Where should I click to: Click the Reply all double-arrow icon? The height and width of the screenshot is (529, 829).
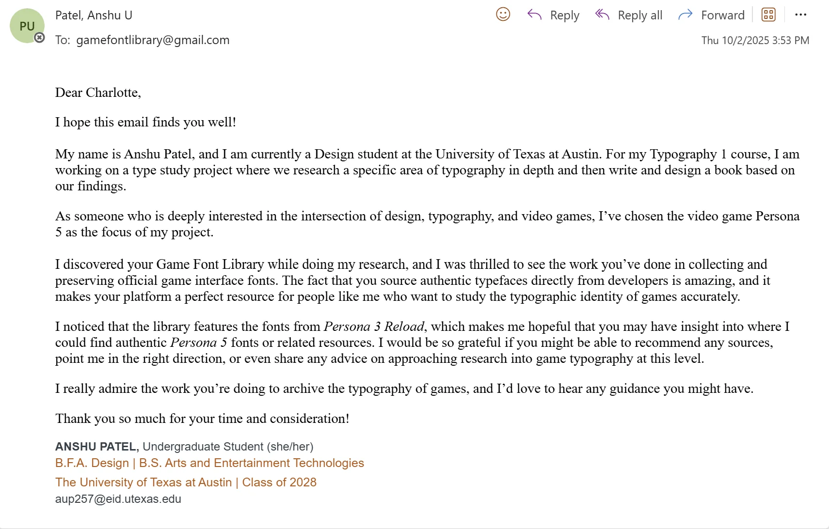point(602,15)
